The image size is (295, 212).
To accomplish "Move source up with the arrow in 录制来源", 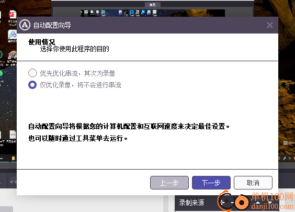I will tap(258, 203).
